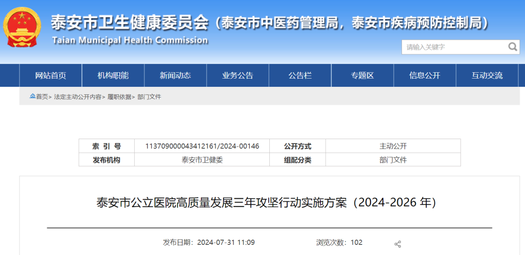Viewport: 525px width, 255px height.
Task: Open the 信息公开 navigation item
Action: pyautogui.click(x=424, y=76)
